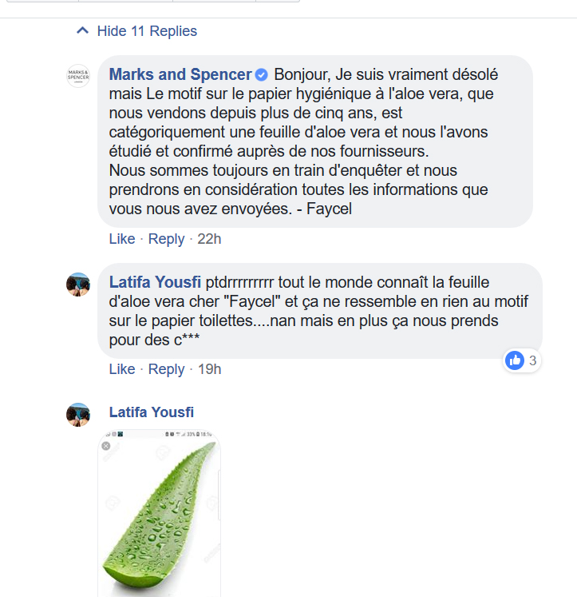Click the blue verified badge icon
Image resolution: width=577 pixels, height=597 pixels.
click(261, 74)
